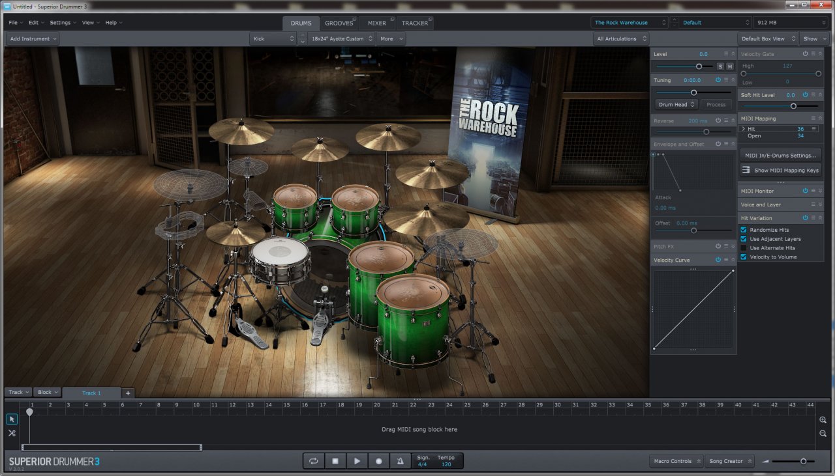Select the scissors cut tool
The image size is (835, 476).
coord(12,433)
